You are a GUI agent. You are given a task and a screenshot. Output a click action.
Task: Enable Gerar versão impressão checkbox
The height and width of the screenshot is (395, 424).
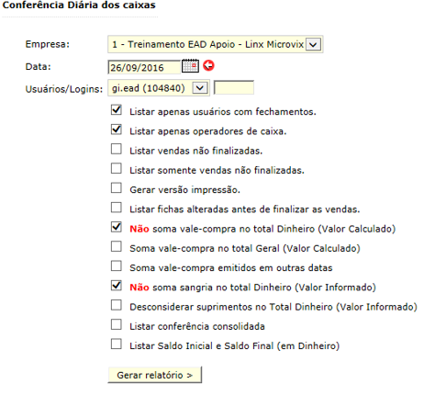pos(117,188)
